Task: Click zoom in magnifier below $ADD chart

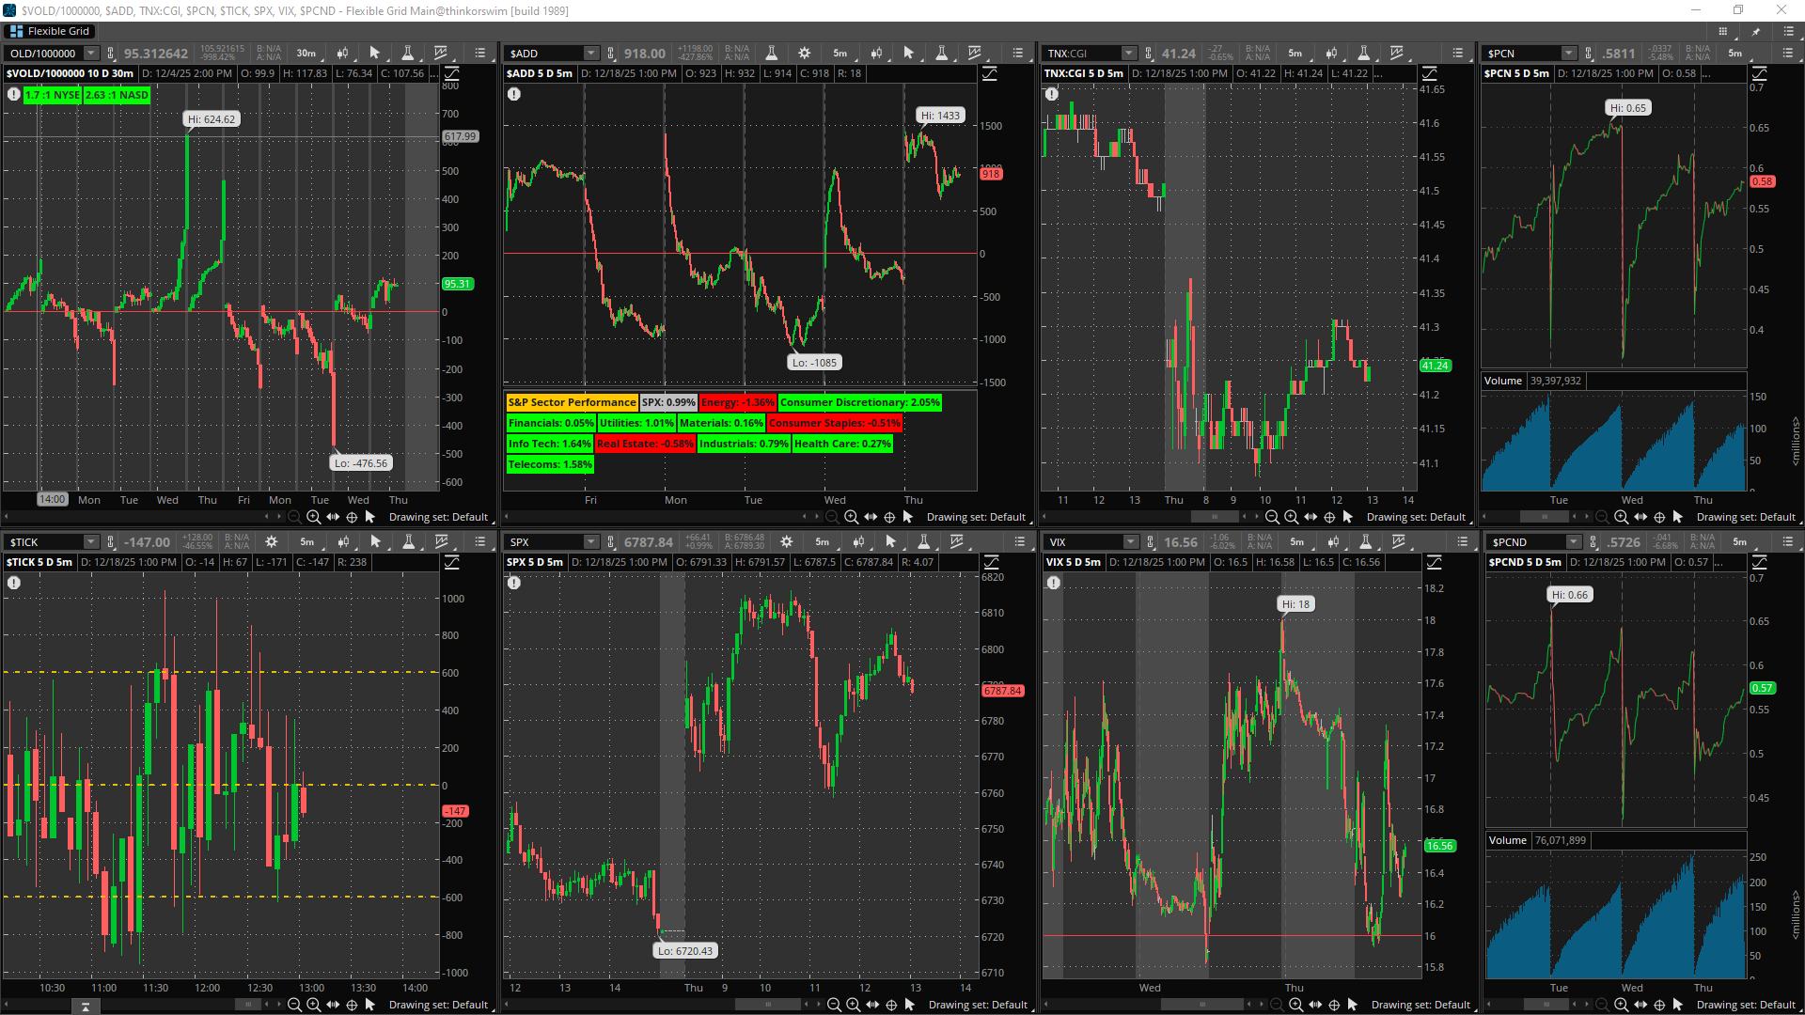Action: [x=851, y=517]
